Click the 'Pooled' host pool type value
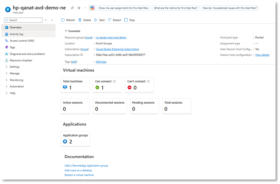Viewport: 280px width, 184px height. [259, 38]
